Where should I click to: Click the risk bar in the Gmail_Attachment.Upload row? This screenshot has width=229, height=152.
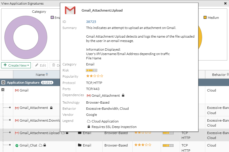click(x=168, y=133)
